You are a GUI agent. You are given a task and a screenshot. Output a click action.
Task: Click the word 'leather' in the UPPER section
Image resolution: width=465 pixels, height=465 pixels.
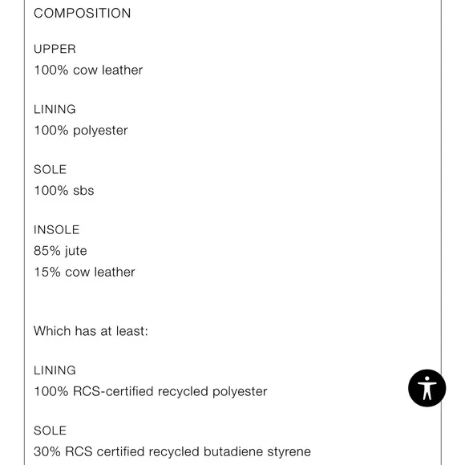(x=122, y=71)
